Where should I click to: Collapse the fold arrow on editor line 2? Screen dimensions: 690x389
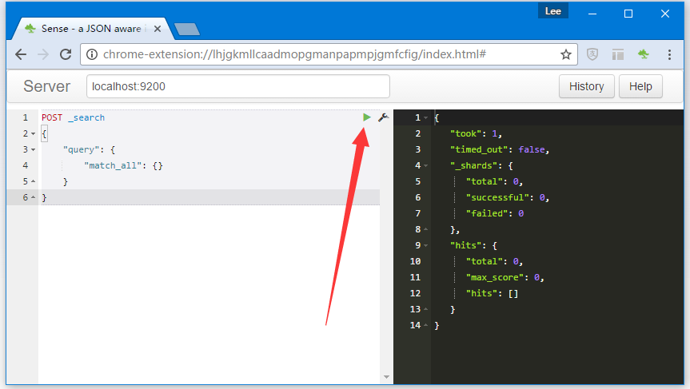34,133
